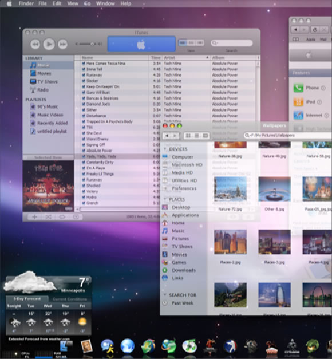Go forward in the Wallpapers Finder window

pos(175,136)
